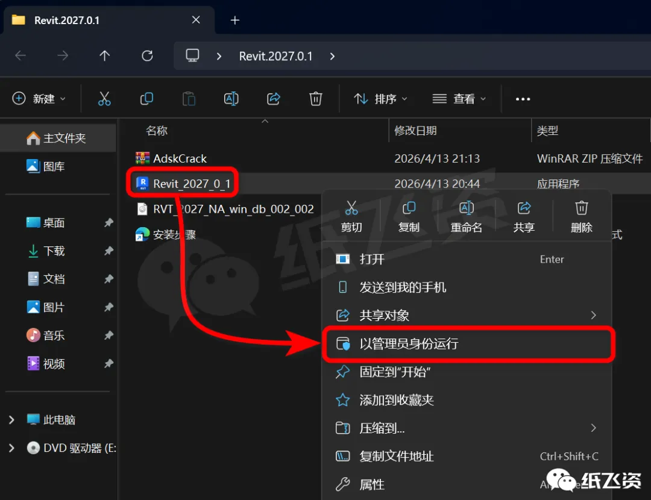Click the pin icon beside 图片

108,307
